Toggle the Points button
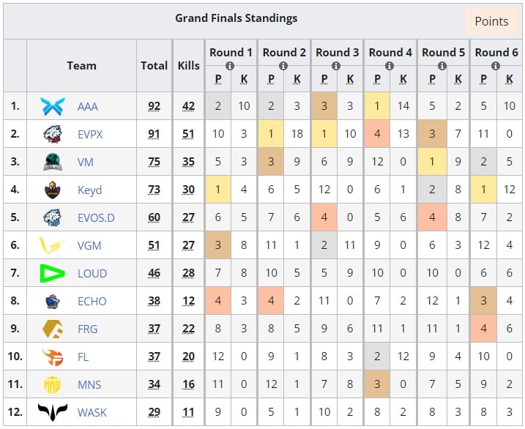The width and height of the screenshot is (525, 429). [491, 22]
